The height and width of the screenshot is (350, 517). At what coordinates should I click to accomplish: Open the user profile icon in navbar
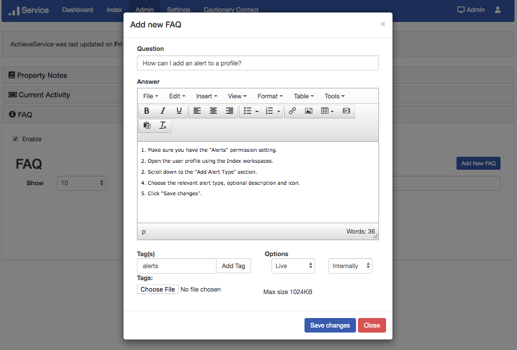click(x=497, y=10)
